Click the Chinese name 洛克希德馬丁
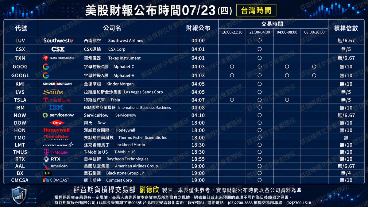Viewport: 368px width, 207px height. [97, 145]
